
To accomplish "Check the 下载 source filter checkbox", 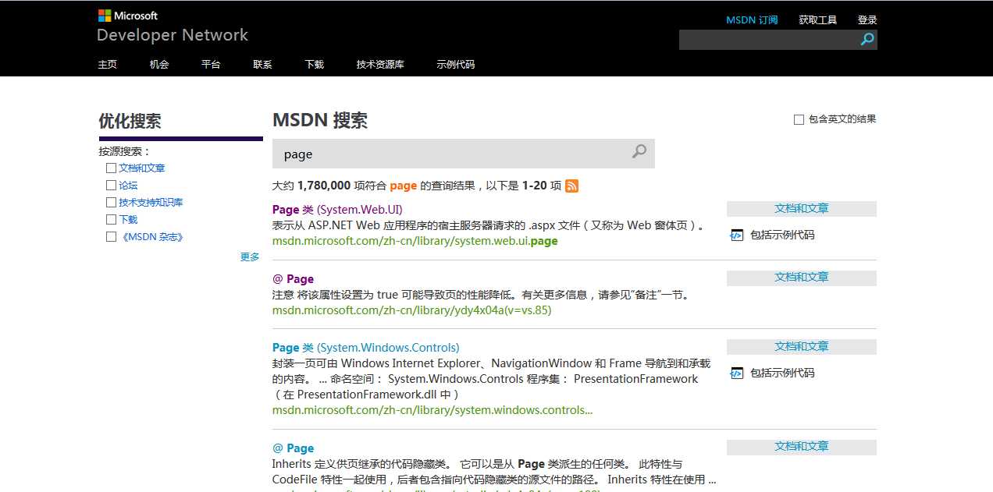I will coord(111,219).
